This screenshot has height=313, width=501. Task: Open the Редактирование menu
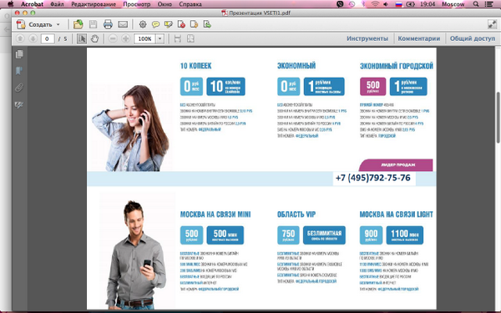point(94,4)
